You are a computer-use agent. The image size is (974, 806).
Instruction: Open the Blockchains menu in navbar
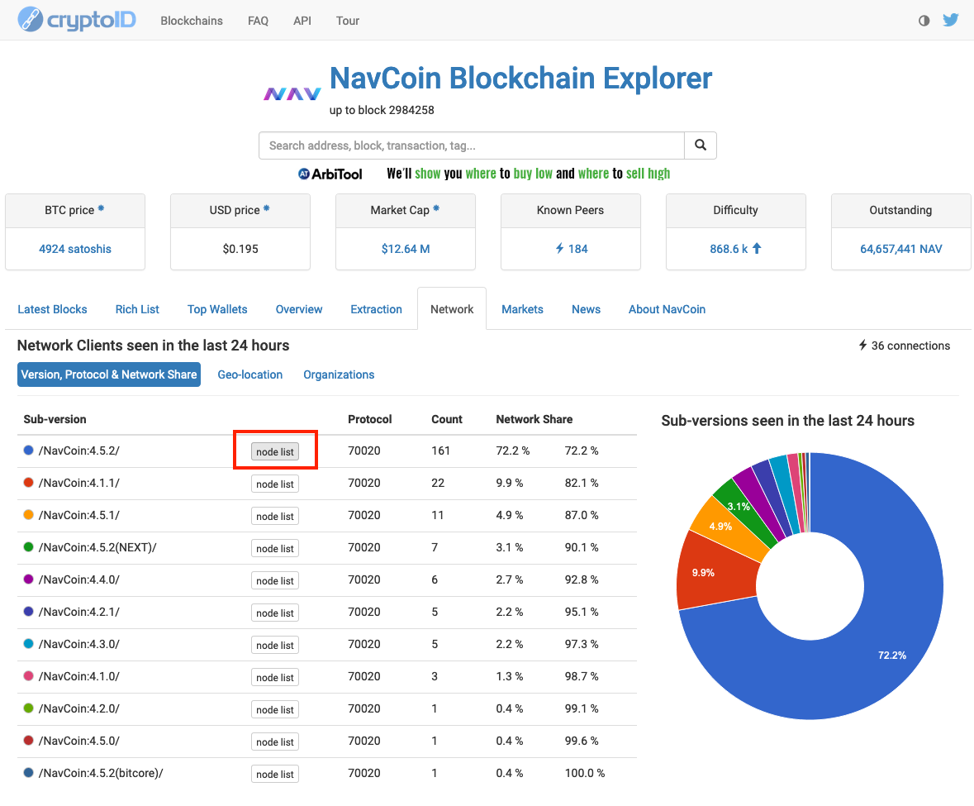point(192,21)
